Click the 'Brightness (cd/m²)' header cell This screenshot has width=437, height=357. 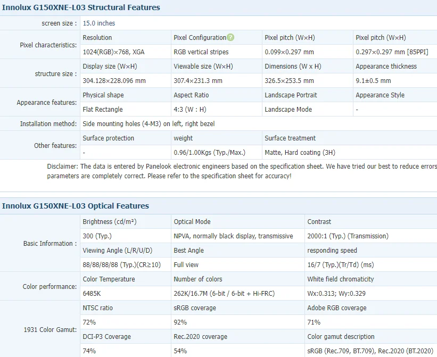point(110,222)
